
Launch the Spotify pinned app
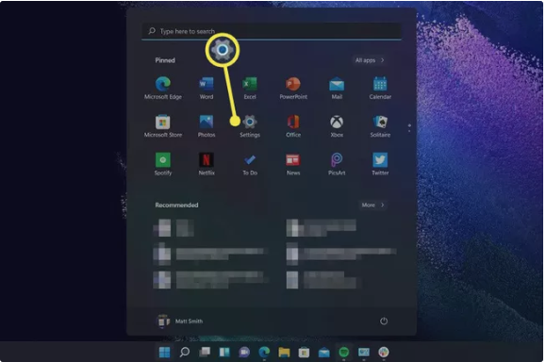[x=163, y=164]
